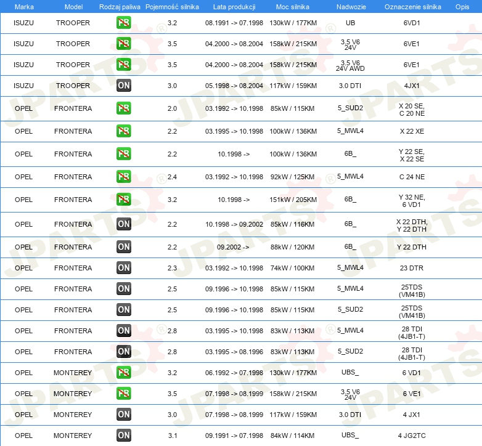Image resolution: width=482 pixels, height=446 pixels.
Task: Click the PB icon in the Frontera 2.0 X 20 SE row
Action: (x=124, y=108)
